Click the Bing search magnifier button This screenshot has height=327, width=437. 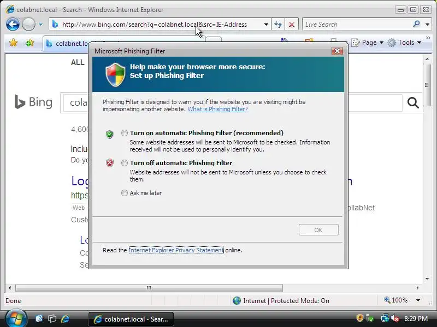pyautogui.click(x=413, y=103)
